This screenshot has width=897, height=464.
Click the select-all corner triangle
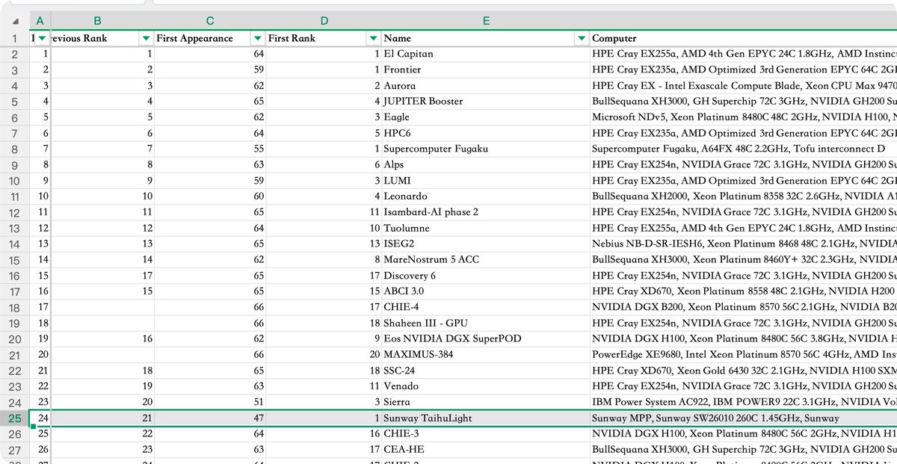15,21
